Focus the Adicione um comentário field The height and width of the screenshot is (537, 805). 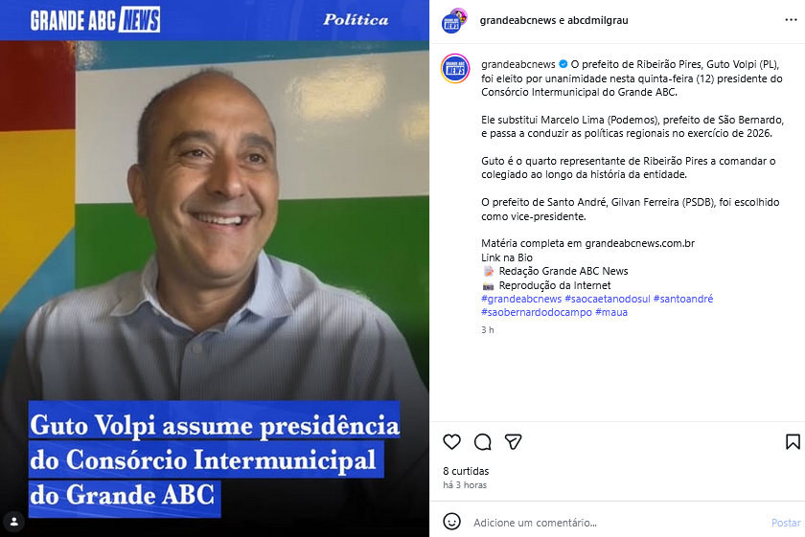(616, 523)
